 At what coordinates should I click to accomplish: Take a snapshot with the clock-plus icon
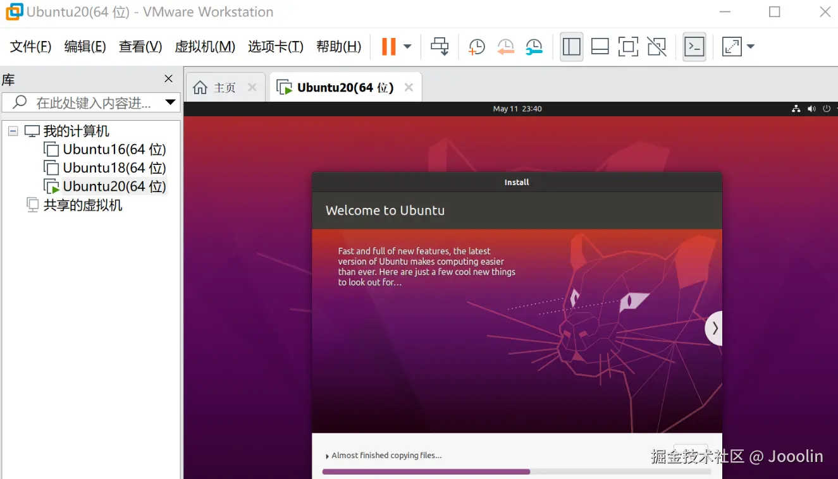(476, 46)
